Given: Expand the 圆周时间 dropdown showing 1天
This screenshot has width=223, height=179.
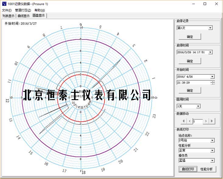Looking at the screenshot, I should (x=198, y=106).
